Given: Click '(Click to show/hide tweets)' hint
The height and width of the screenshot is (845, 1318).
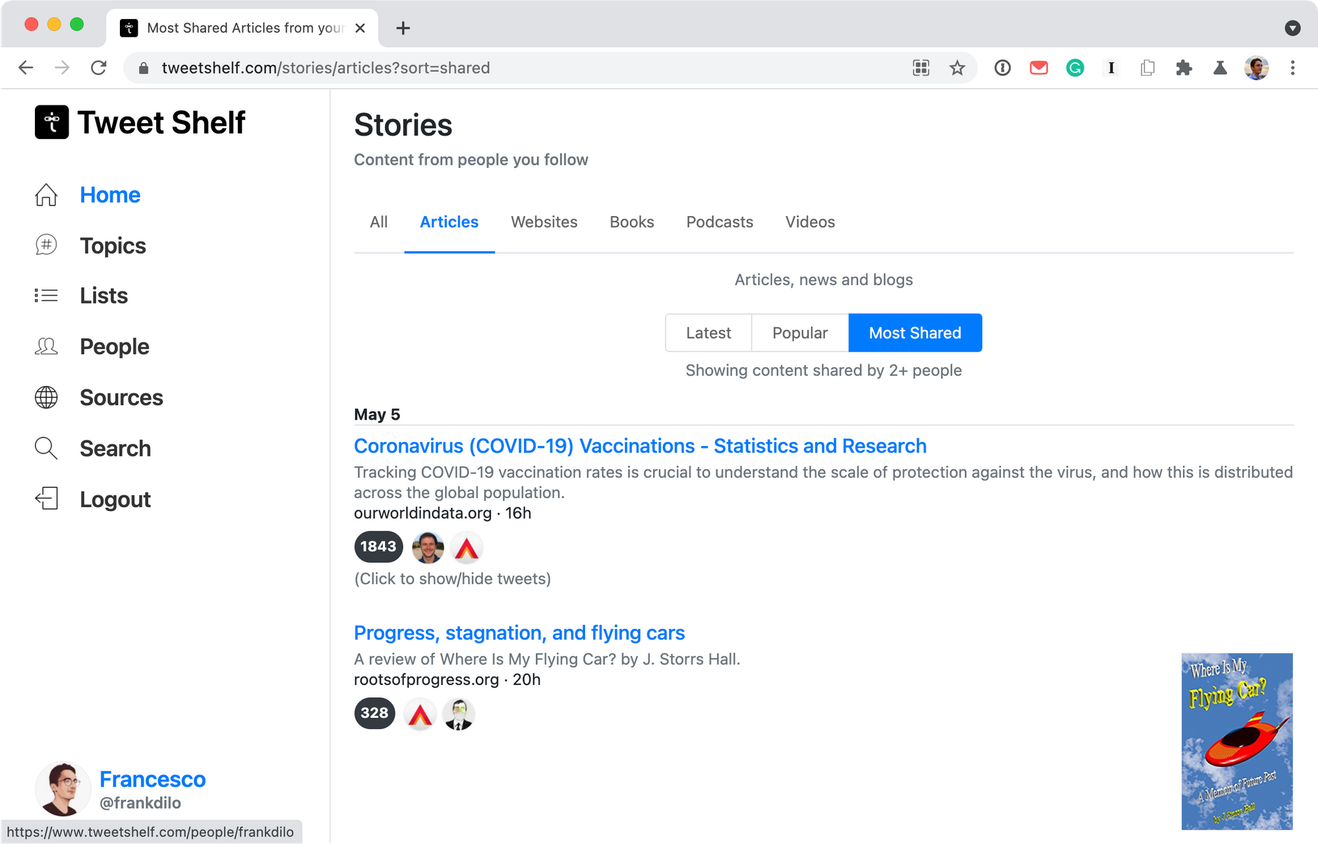Looking at the screenshot, I should click(453, 579).
